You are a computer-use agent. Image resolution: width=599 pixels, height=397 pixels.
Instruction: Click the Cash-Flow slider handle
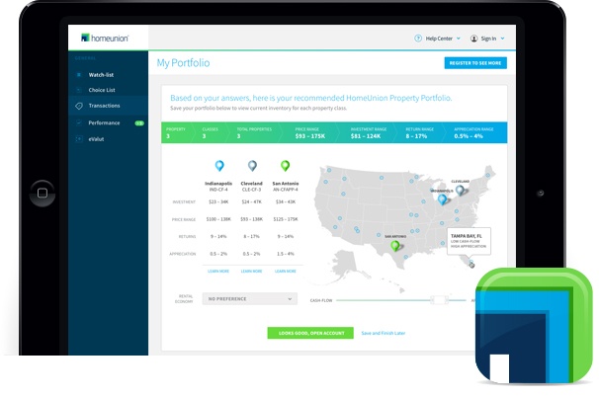coord(439,300)
